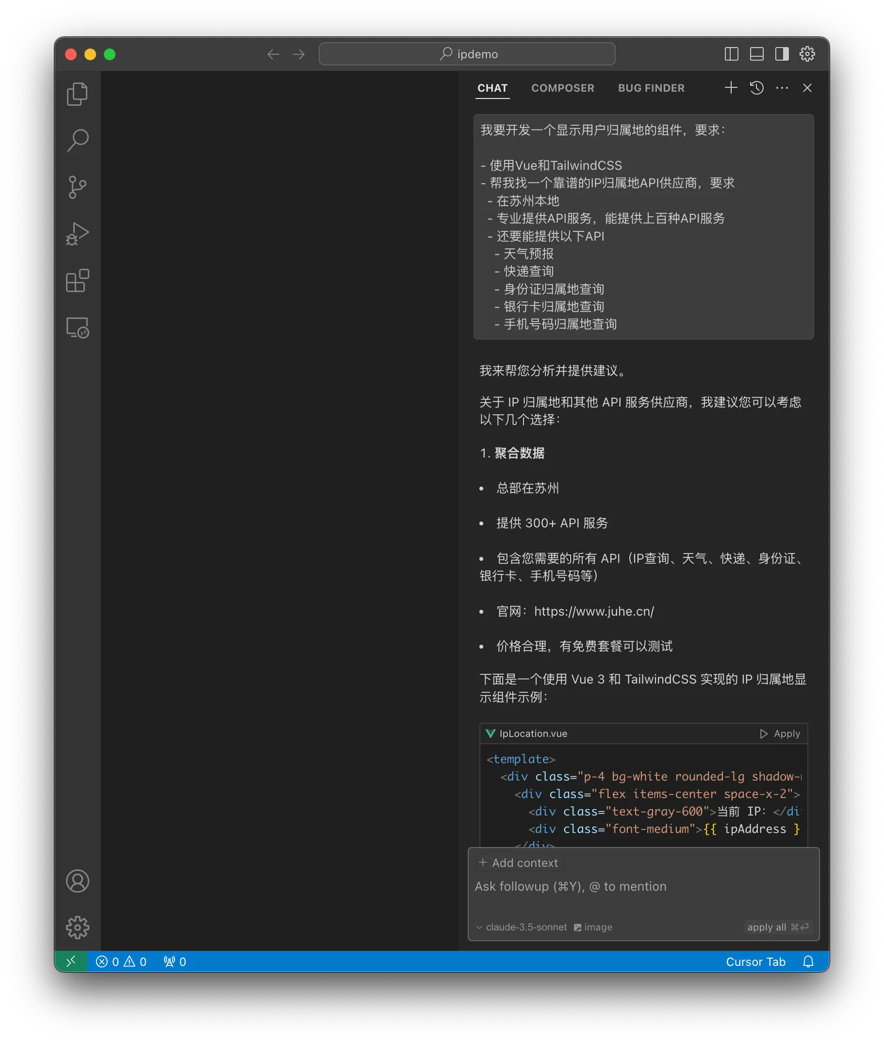Open the Run and Debug panel
884x1044 pixels.
coord(77,233)
